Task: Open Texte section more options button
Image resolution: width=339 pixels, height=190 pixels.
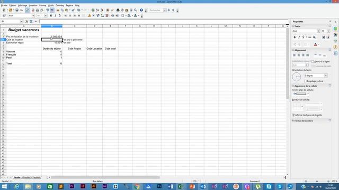Action: pyautogui.click(x=330, y=26)
